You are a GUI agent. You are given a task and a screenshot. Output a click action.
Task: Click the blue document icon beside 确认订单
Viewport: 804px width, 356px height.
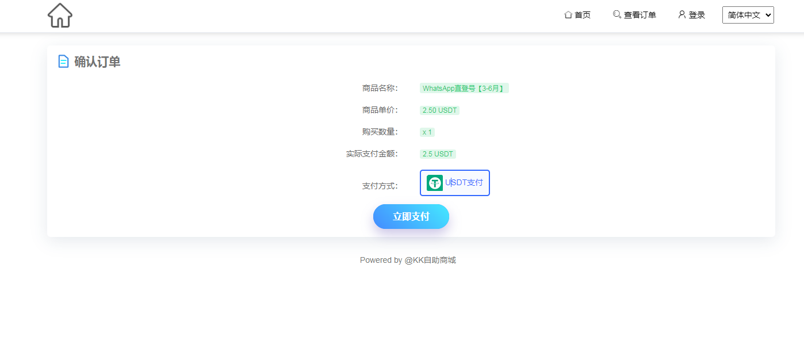click(x=63, y=62)
